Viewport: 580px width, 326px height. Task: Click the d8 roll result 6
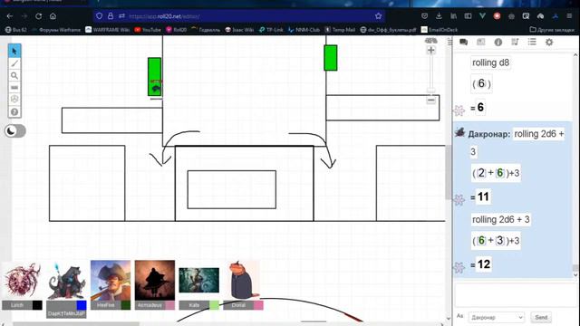(x=480, y=107)
